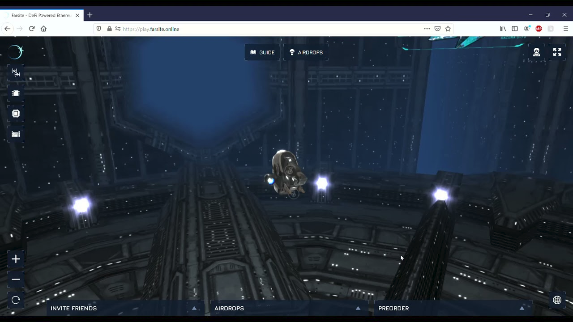Open the globe language selector
Screen dimensions: 573x322
coord(557,300)
